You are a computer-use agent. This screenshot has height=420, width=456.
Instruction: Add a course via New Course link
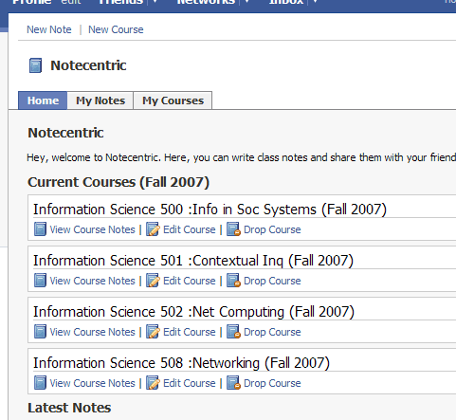point(116,29)
